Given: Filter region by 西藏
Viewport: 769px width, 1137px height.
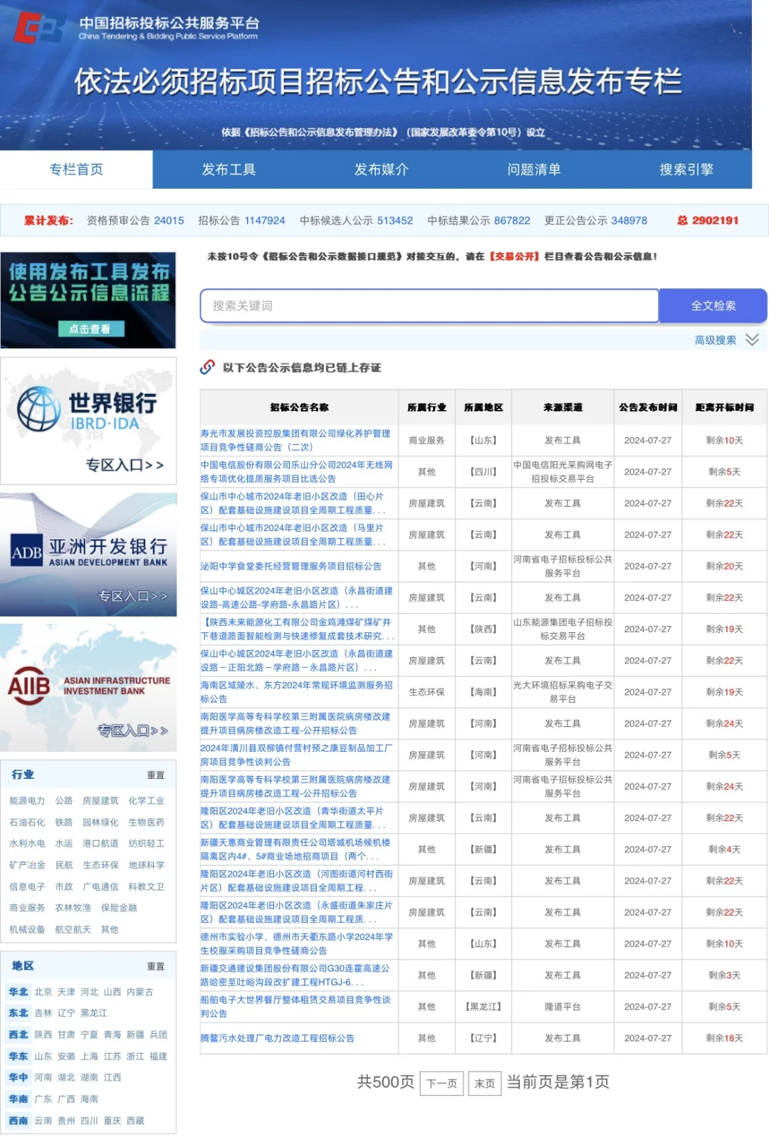Looking at the screenshot, I should pyautogui.click(x=135, y=1121).
